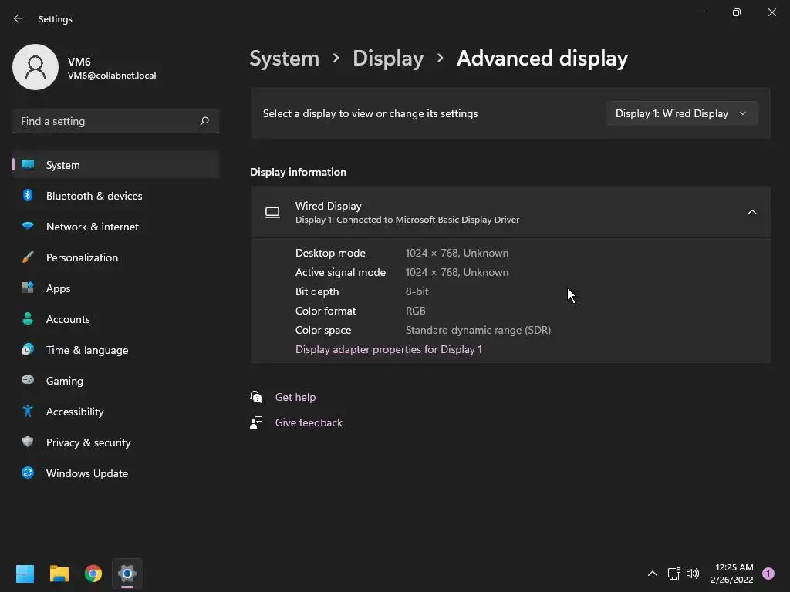The width and height of the screenshot is (790, 592).
Task: Click Give feedback link
Action: (309, 422)
